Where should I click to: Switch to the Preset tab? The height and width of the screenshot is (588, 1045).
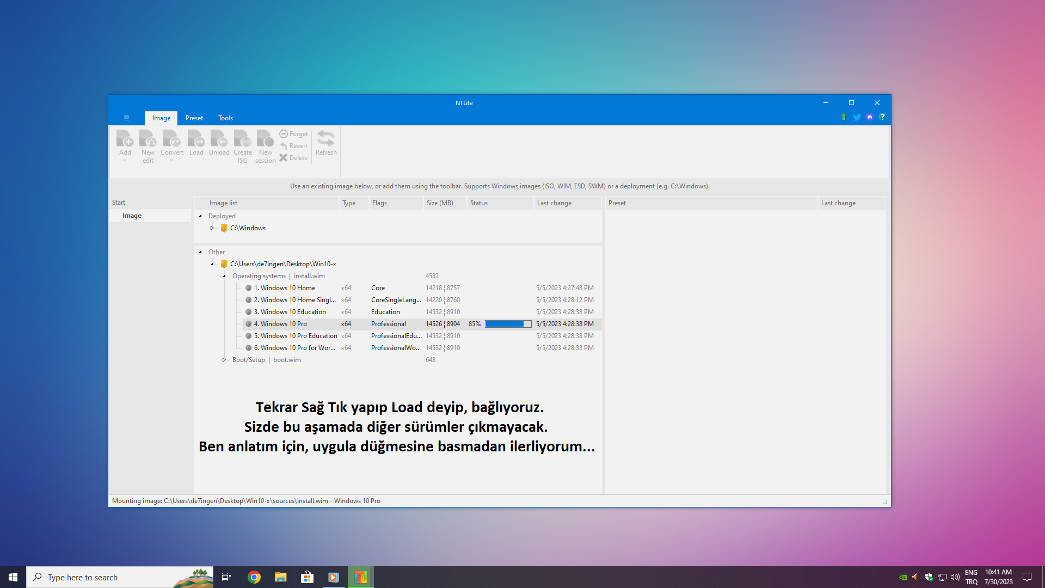194,118
